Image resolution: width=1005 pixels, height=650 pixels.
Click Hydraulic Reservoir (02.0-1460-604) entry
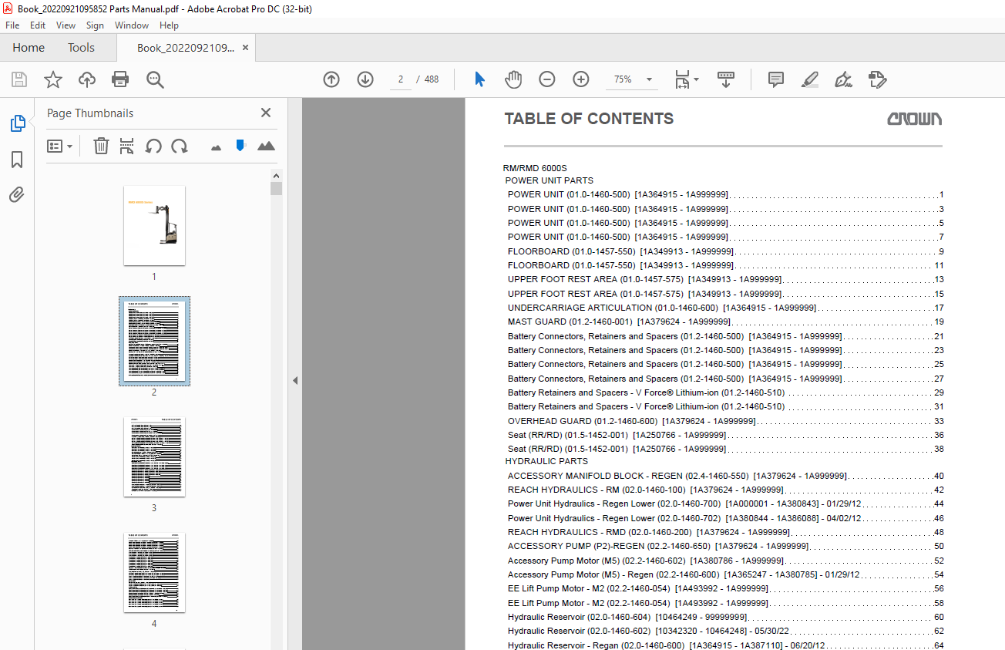(725, 617)
